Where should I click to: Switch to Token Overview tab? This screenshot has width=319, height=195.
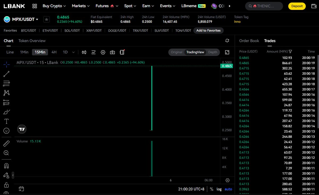tap(32, 41)
